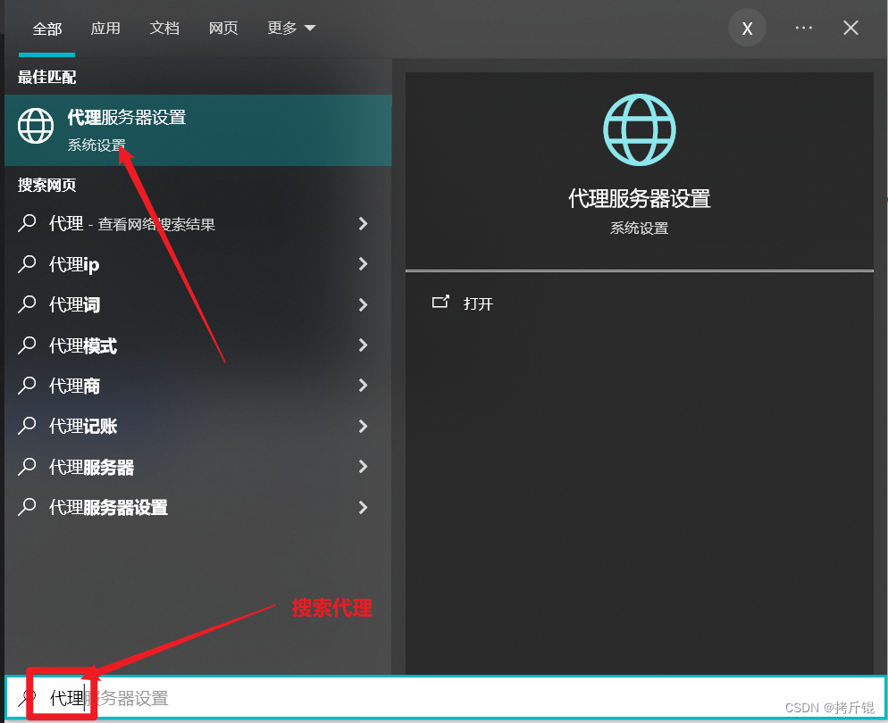Click search icon beside 代理服务器设置 web suggestion
The image size is (888, 723).
point(27,508)
